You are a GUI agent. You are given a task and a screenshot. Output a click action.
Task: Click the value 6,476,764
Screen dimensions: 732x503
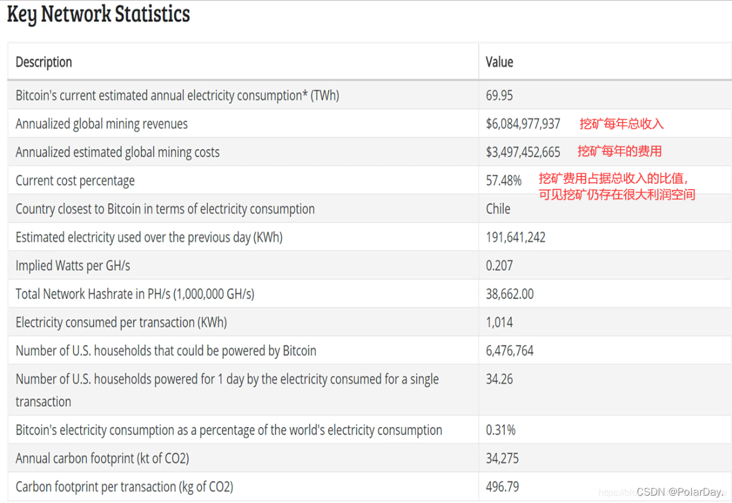point(510,351)
